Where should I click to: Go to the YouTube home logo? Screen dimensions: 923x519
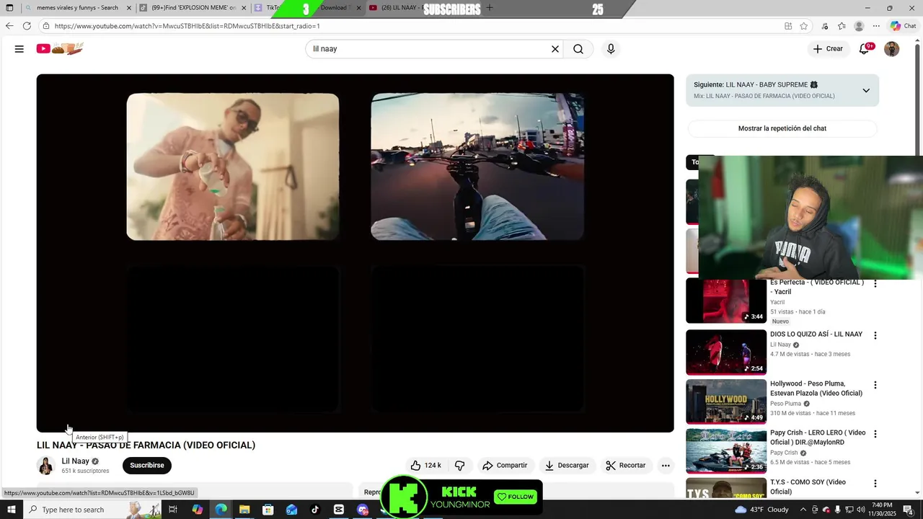pyautogui.click(x=60, y=48)
